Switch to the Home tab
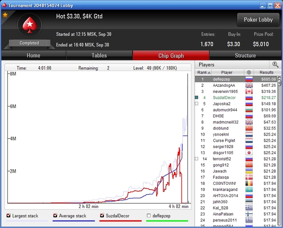The image size is (283, 228). click(x=34, y=55)
